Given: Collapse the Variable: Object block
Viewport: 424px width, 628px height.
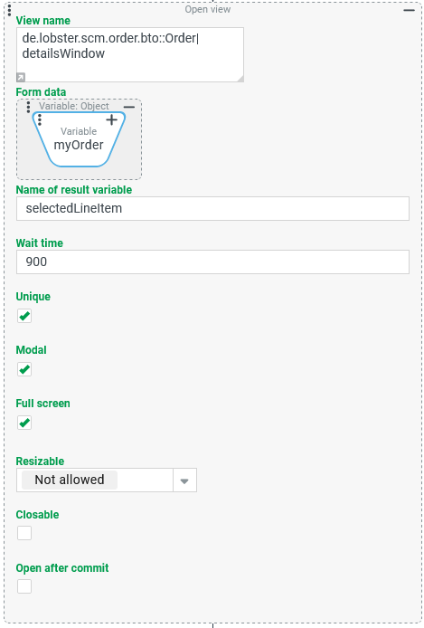Looking at the screenshot, I should [128, 107].
